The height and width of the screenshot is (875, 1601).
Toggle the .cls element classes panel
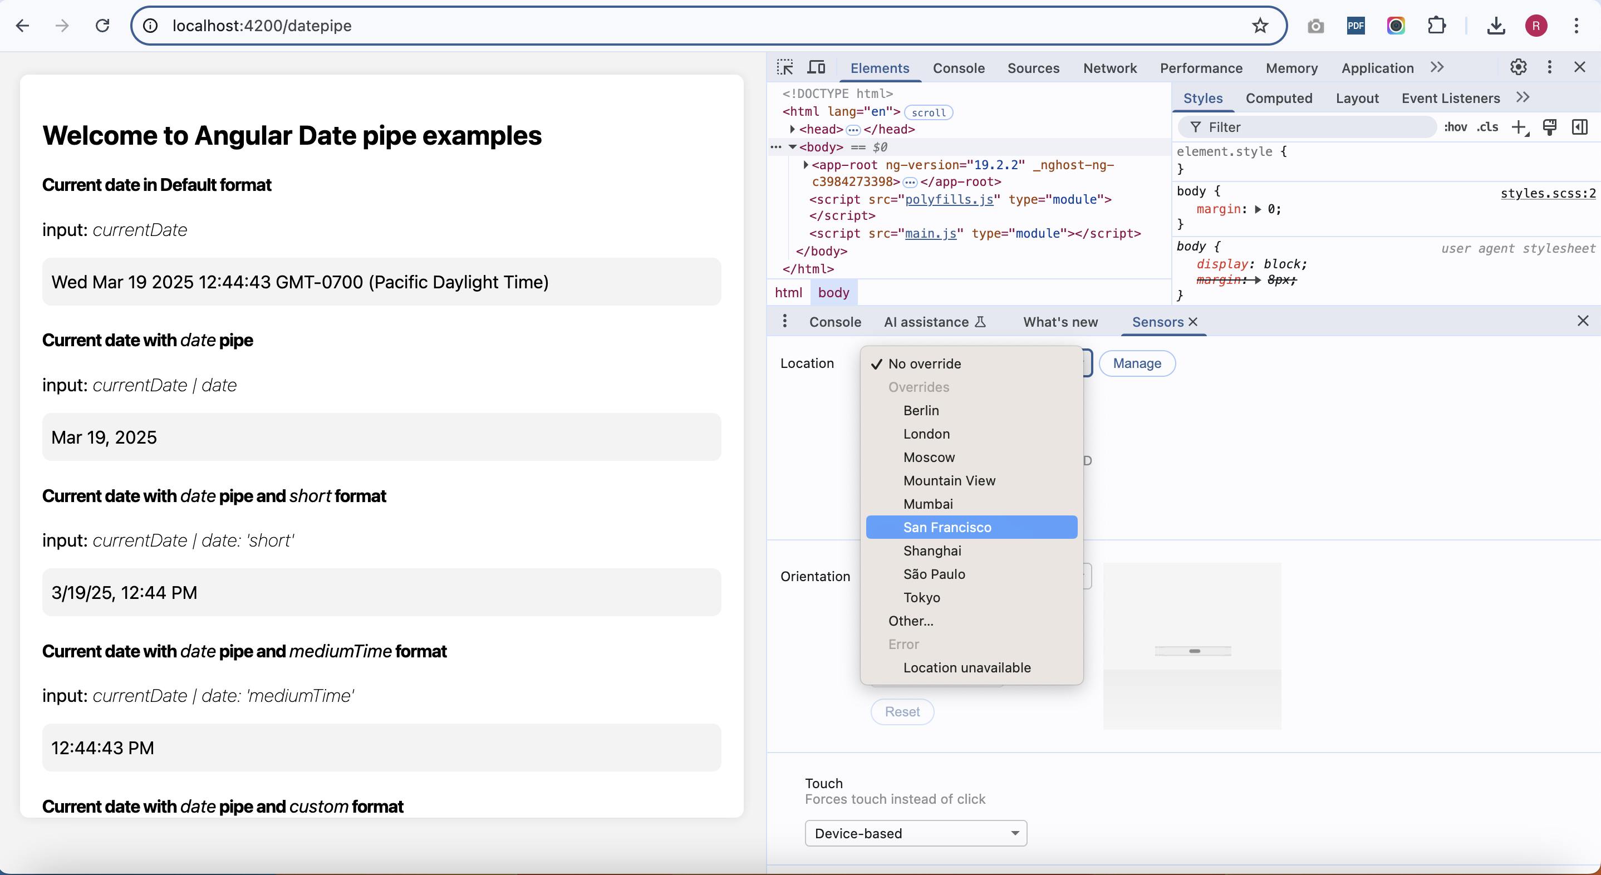tap(1487, 127)
